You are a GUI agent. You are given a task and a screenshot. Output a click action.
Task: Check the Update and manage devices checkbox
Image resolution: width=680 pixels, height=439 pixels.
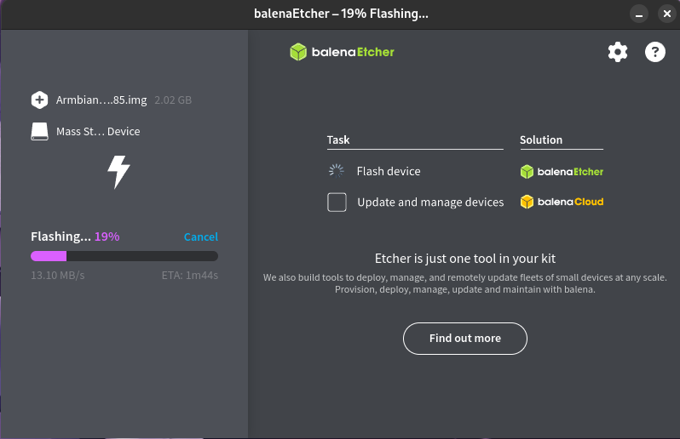(337, 202)
